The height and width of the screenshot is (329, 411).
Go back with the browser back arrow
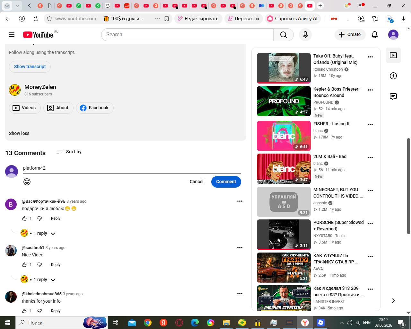(x=8, y=19)
